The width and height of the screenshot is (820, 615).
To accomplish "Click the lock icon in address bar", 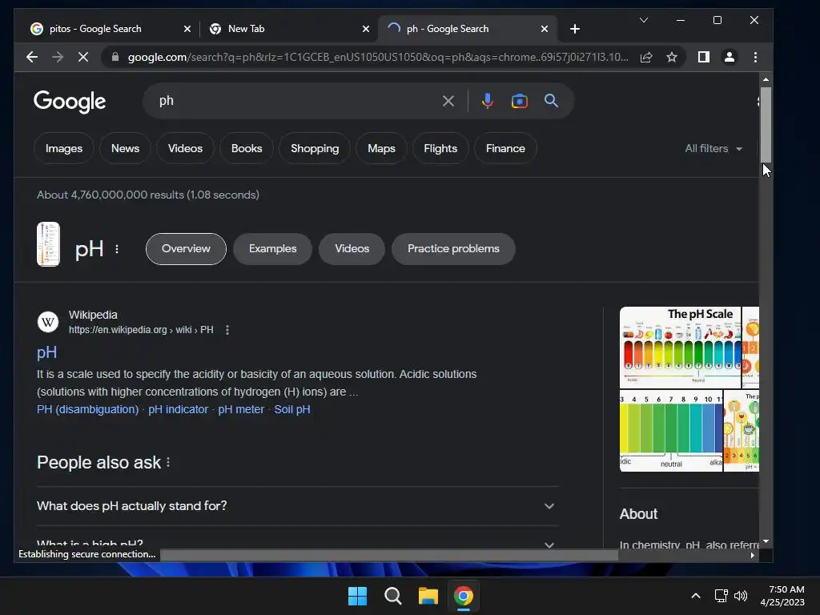I will pos(115,57).
